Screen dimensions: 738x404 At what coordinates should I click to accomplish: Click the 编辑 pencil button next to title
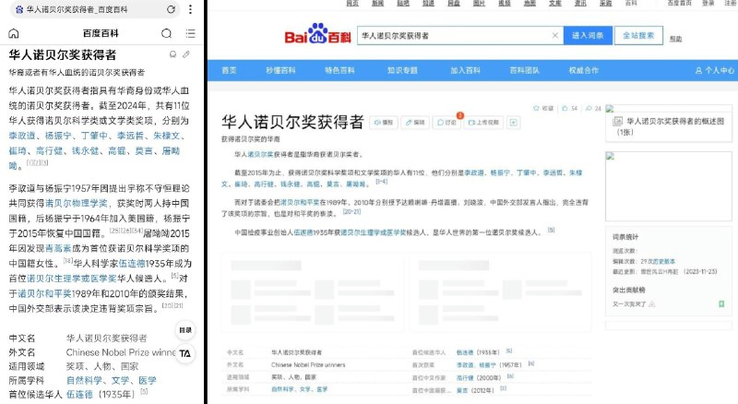(x=415, y=123)
